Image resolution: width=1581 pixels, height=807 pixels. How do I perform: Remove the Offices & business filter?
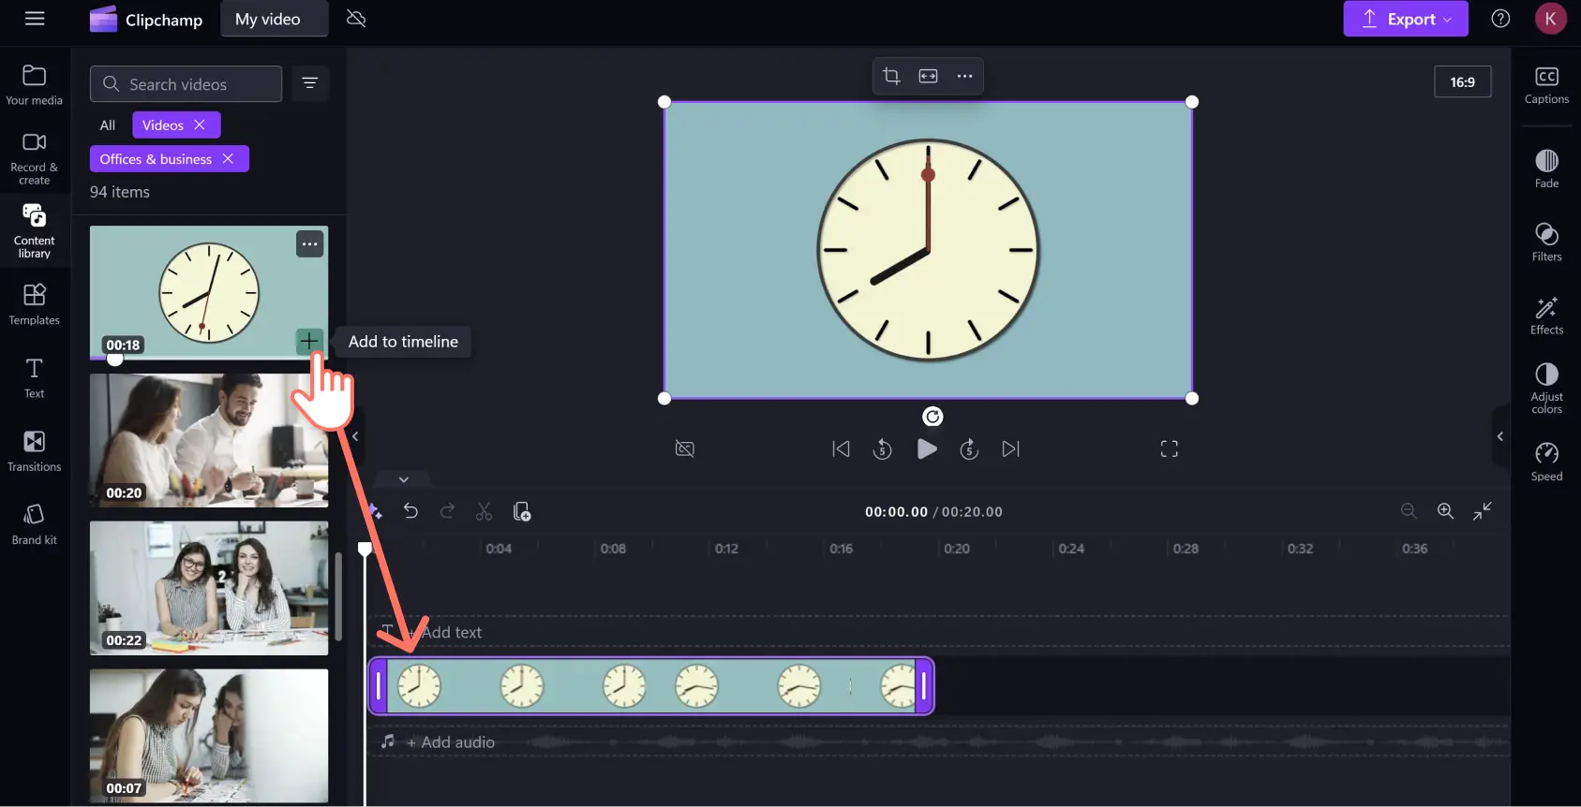click(228, 159)
